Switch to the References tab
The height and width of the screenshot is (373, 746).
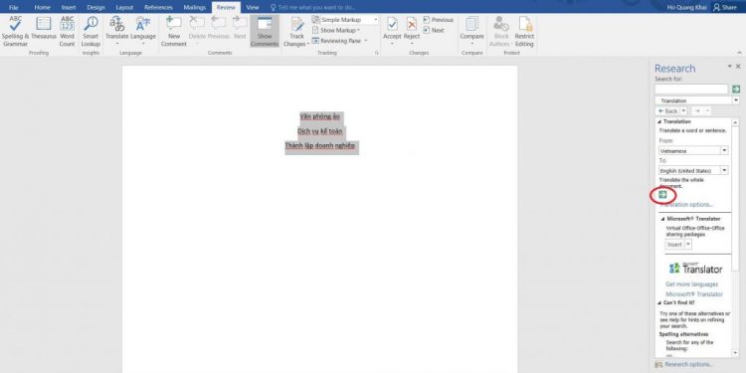(x=158, y=8)
